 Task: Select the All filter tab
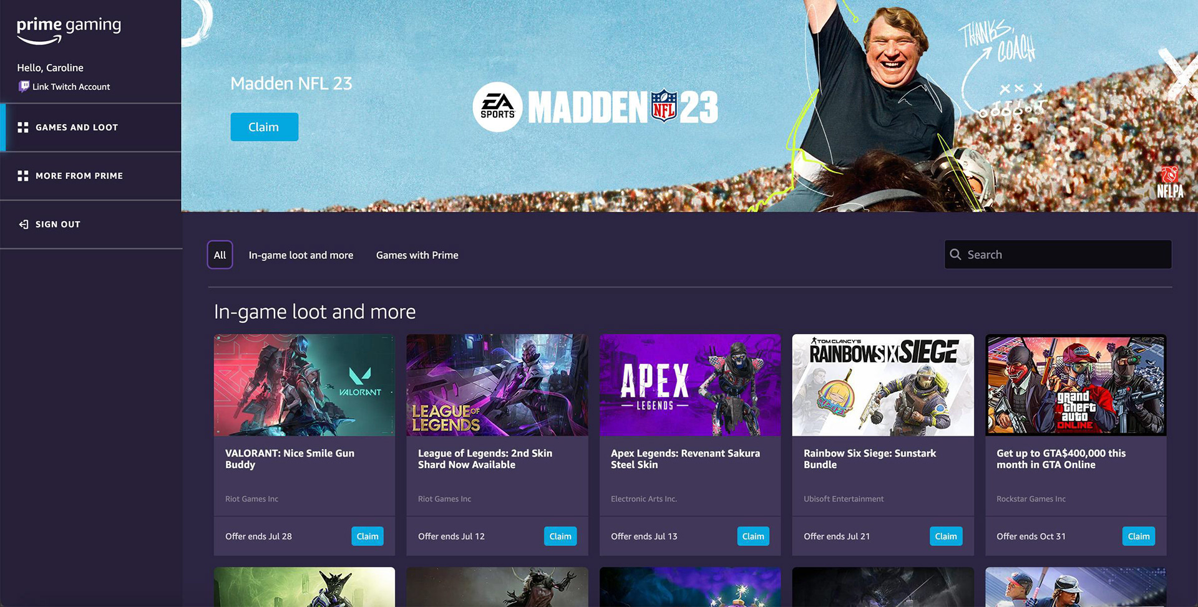click(x=220, y=255)
